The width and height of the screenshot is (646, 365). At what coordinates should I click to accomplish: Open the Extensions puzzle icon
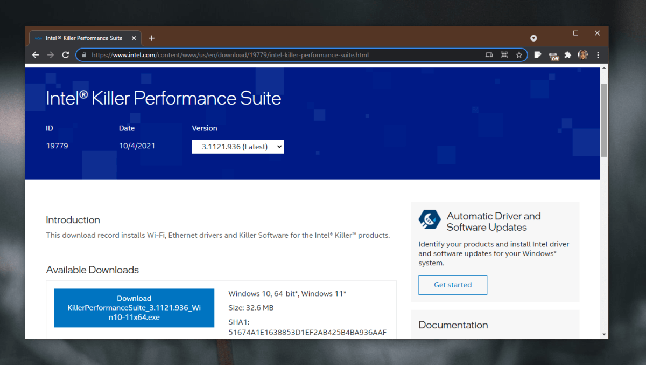(x=567, y=54)
